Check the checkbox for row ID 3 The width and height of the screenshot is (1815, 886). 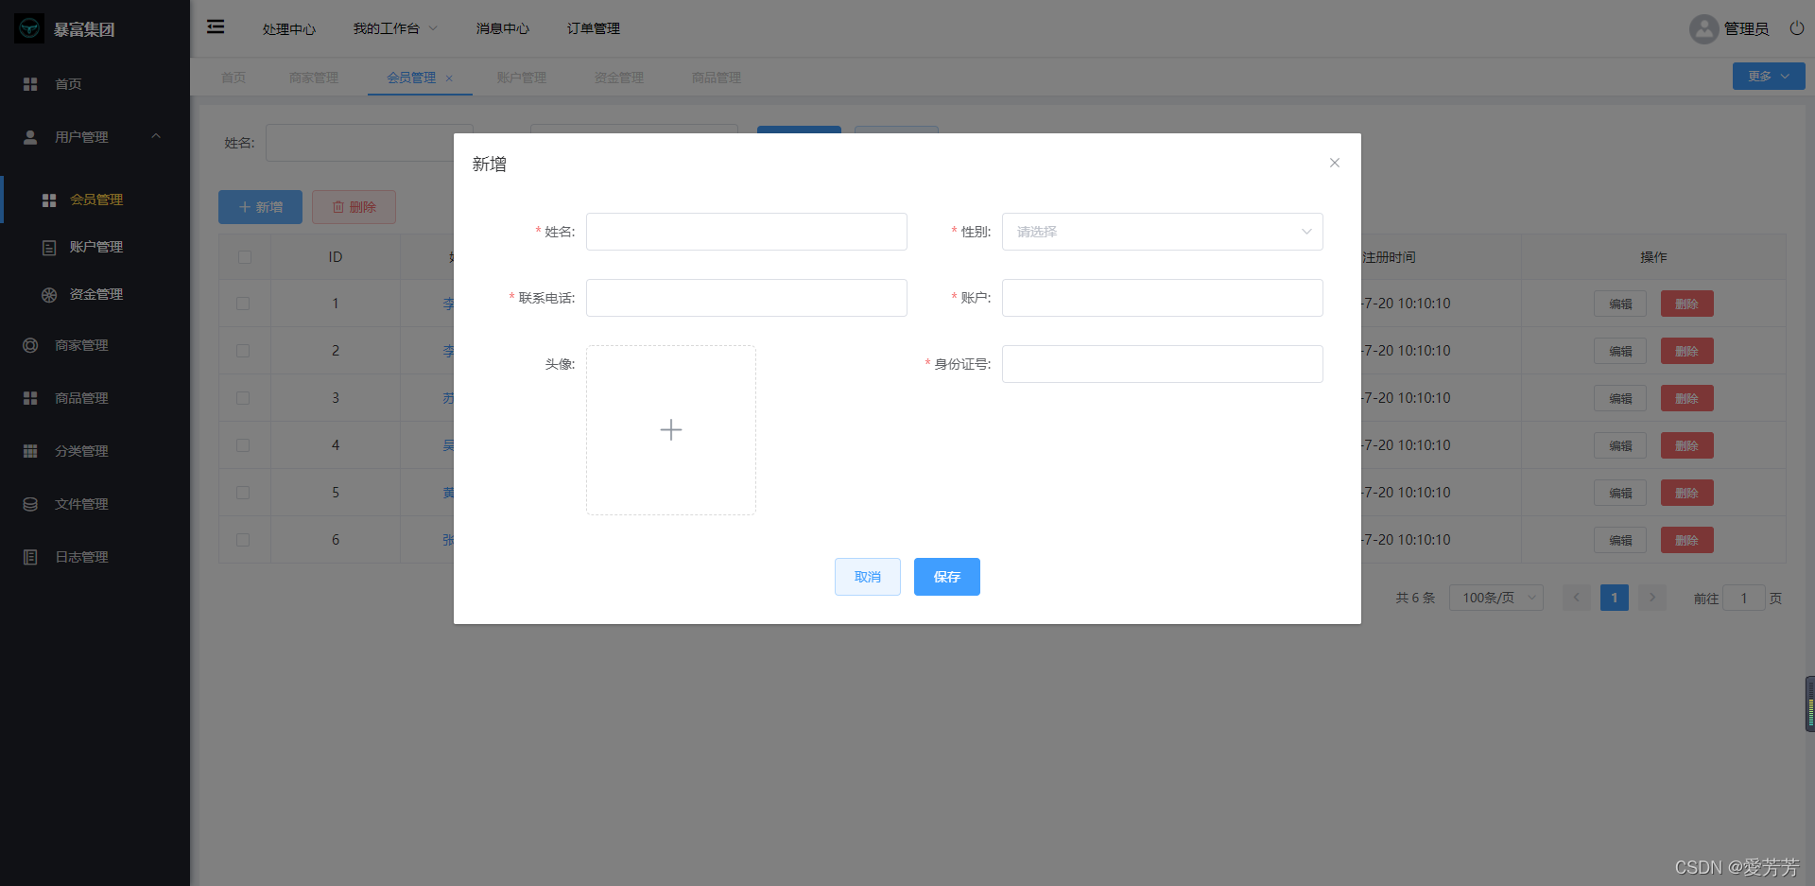coord(243,398)
